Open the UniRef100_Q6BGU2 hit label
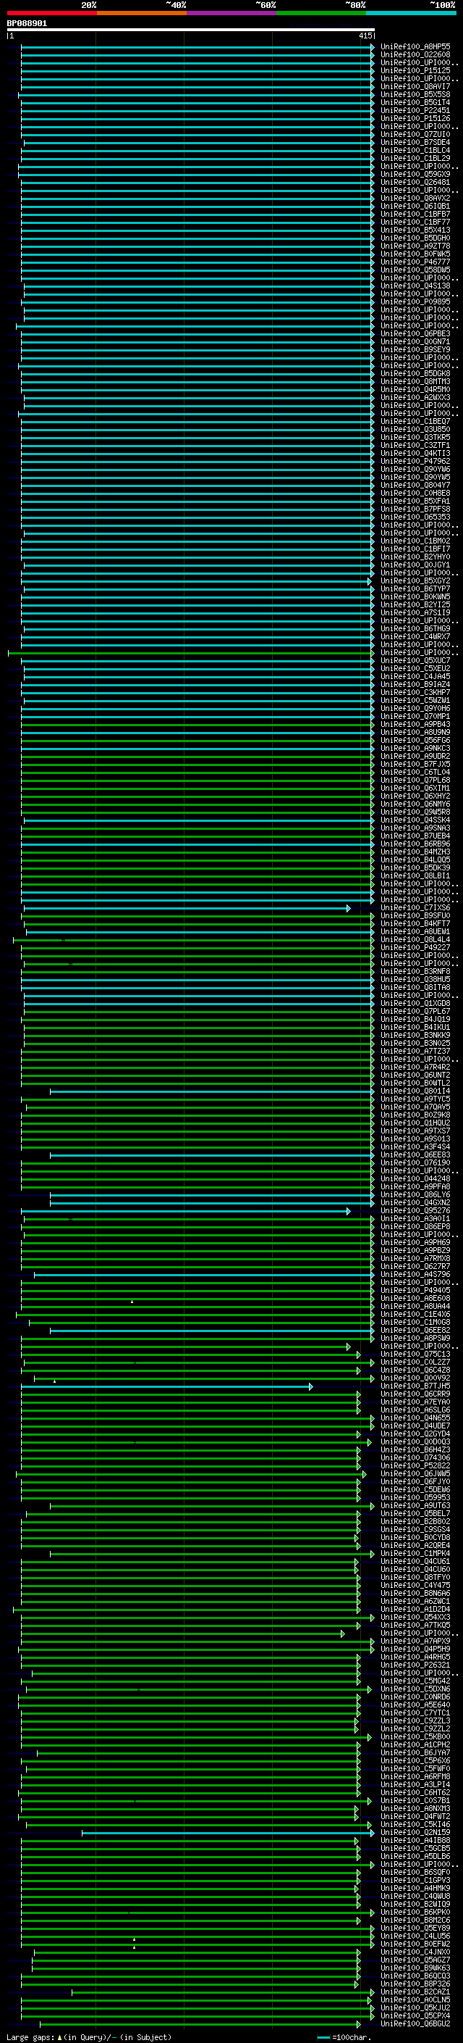The image size is (463, 2043). (415, 2024)
